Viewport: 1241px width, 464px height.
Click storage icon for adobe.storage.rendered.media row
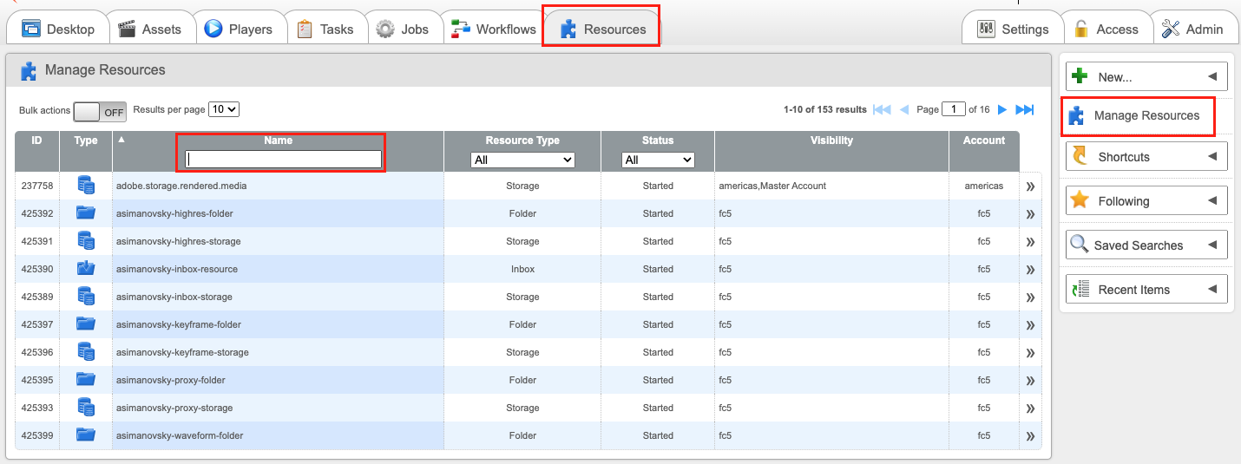point(85,186)
